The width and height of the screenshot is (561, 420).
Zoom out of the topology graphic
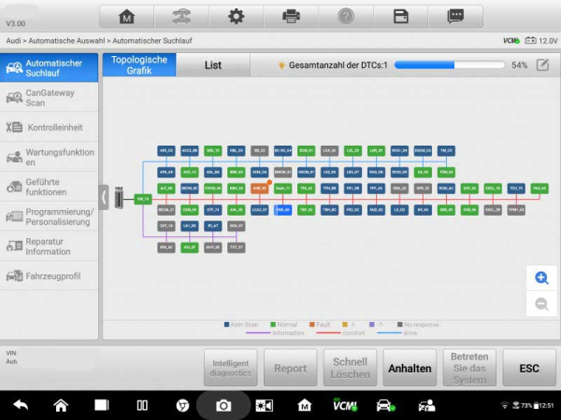tap(540, 303)
